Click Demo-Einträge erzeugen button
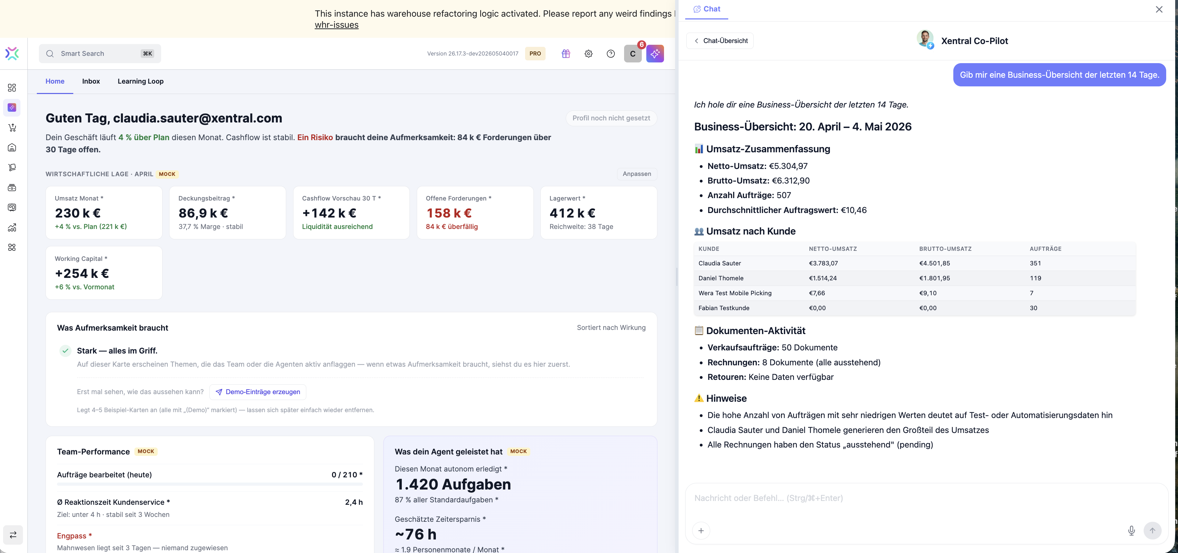The height and width of the screenshot is (553, 1178). [258, 392]
